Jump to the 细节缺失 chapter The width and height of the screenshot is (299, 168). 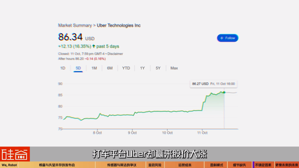point(239,165)
